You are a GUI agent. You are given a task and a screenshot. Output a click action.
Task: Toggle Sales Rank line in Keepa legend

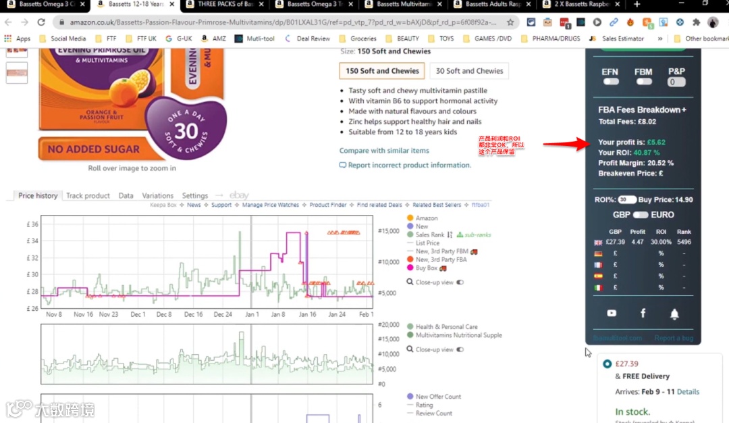pyautogui.click(x=425, y=234)
